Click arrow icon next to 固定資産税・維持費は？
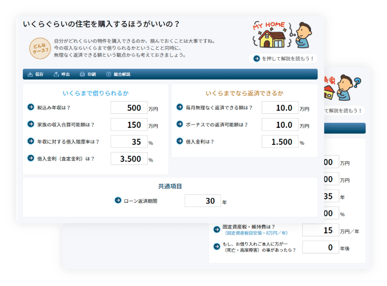Image resolution: width=387 pixels, height=286 pixels. 216,229
